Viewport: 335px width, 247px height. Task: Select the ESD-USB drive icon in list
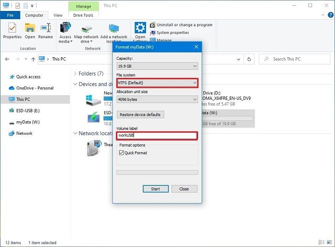94,118
